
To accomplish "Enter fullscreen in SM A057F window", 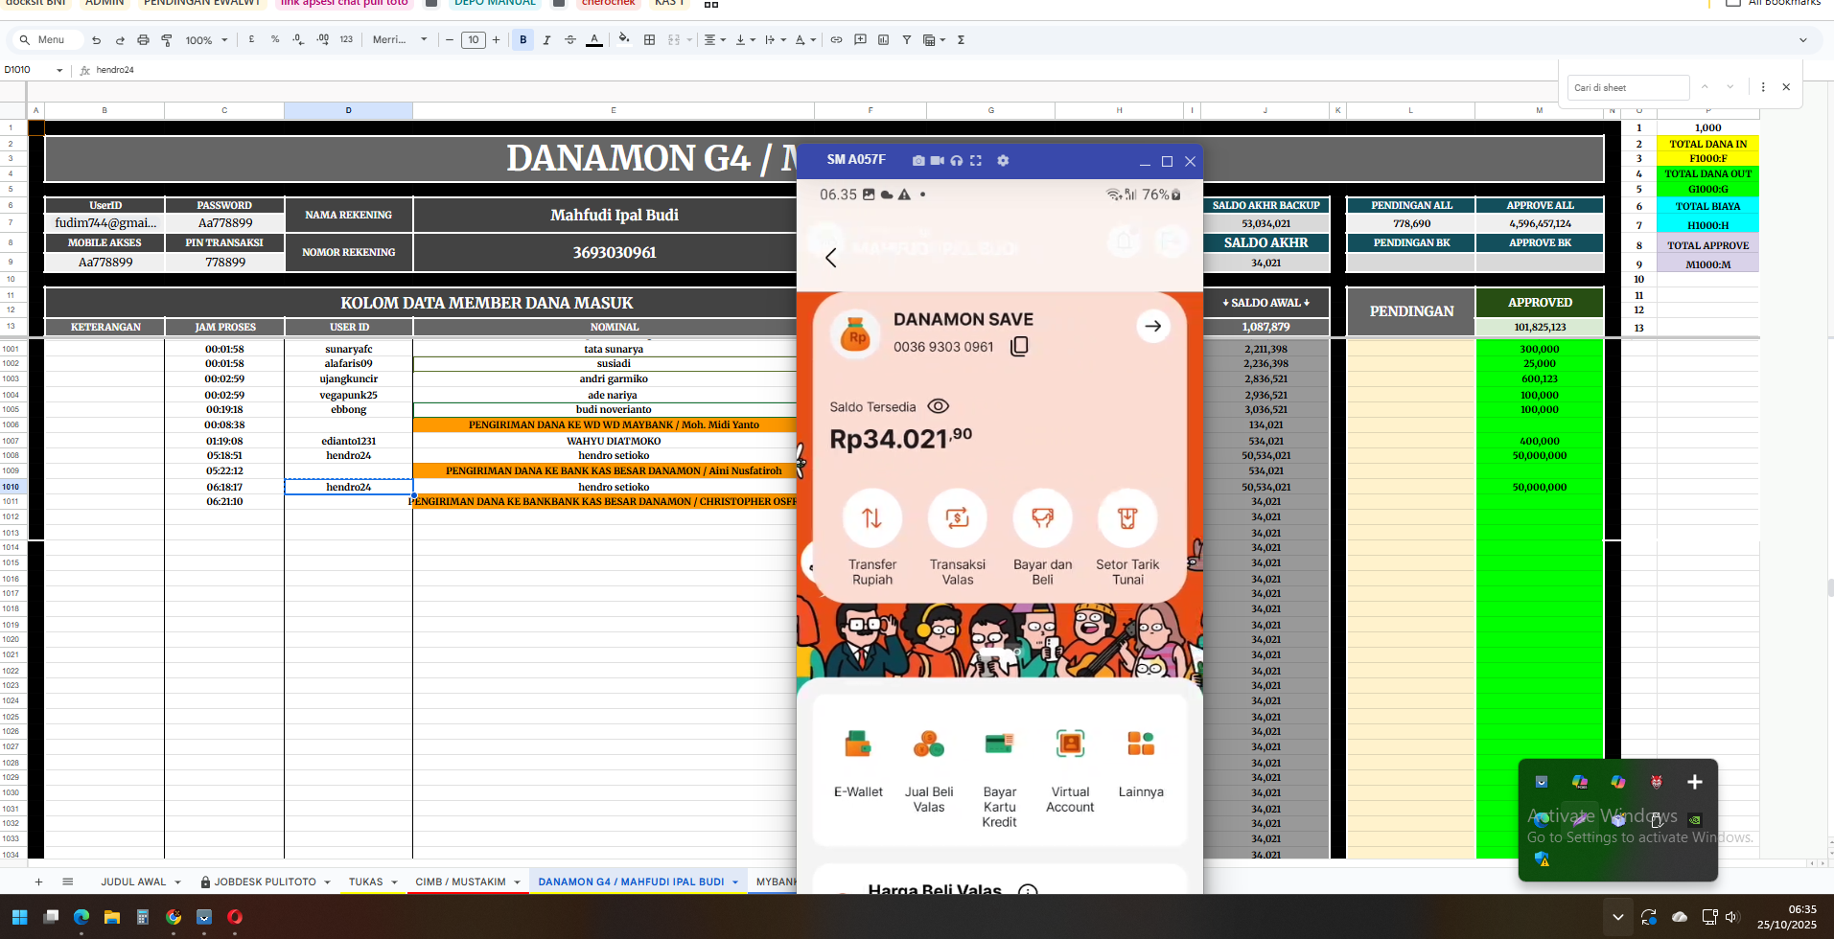I will (x=976, y=161).
